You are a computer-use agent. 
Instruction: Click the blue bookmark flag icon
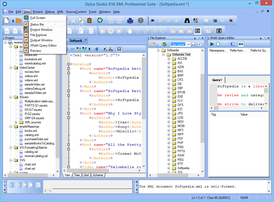point(153,21)
